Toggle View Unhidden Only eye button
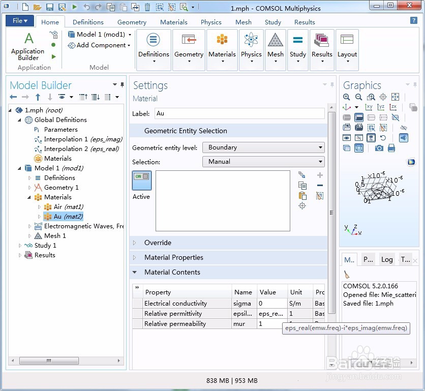The image size is (425, 391). pyautogui.click(x=347, y=138)
